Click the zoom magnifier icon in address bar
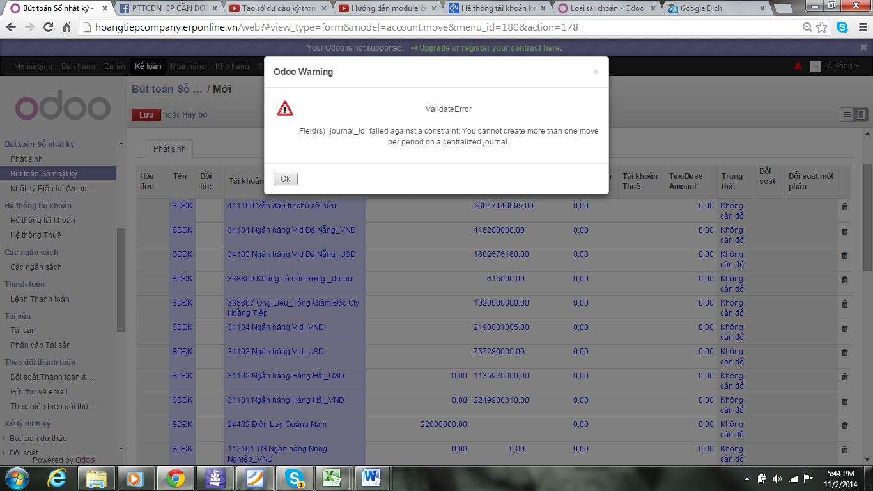Viewport: 873px width, 491px height. (x=808, y=27)
